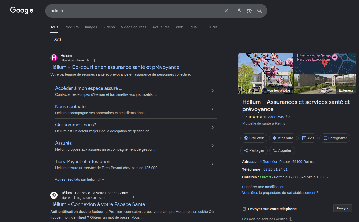Open the map thumbnail in knowledge panel
359x222 pixels.
[x=325, y=64]
